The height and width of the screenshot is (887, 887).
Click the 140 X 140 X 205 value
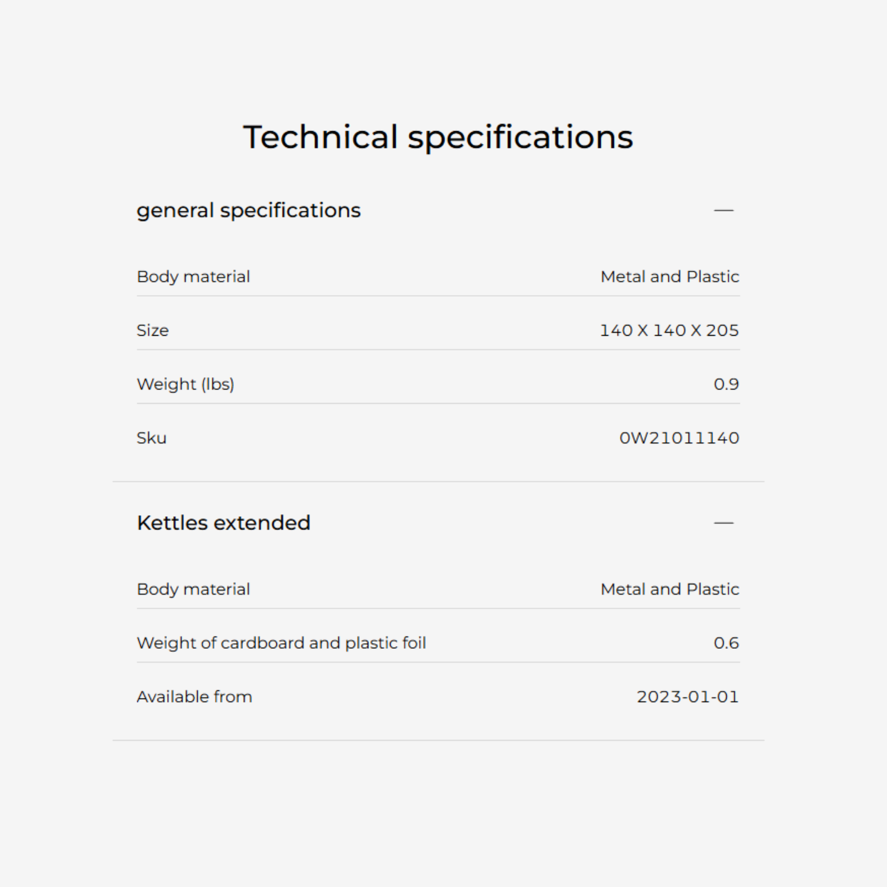[670, 330]
